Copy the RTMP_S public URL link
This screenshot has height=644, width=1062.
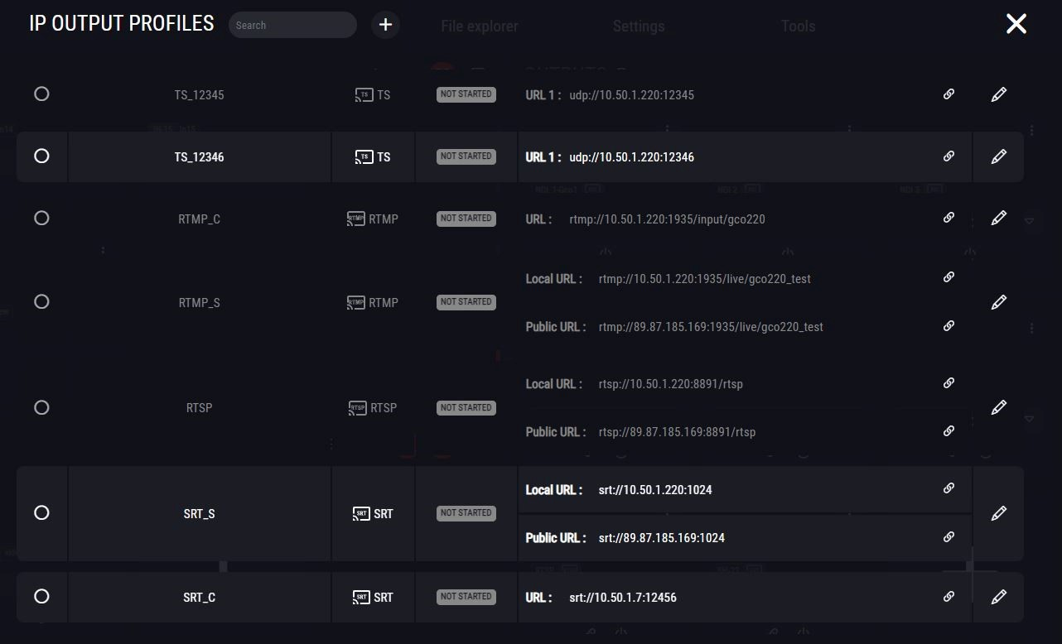949,326
